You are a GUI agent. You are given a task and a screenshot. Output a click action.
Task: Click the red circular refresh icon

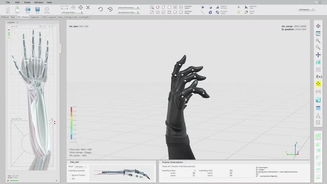[x=158, y=7]
